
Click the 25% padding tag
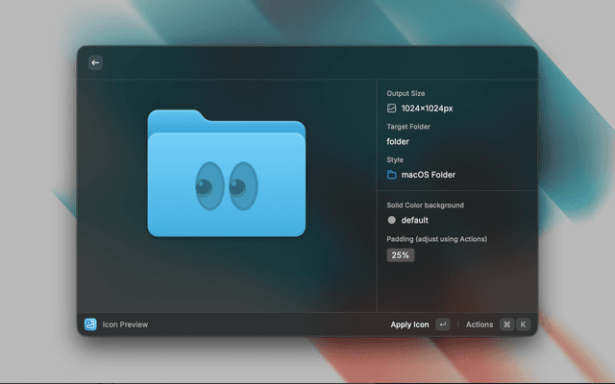click(x=400, y=255)
